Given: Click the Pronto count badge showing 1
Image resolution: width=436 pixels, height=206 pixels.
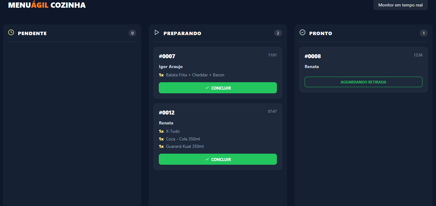Looking at the screenshot, I should pyautogui.click(x=424, y=33).
